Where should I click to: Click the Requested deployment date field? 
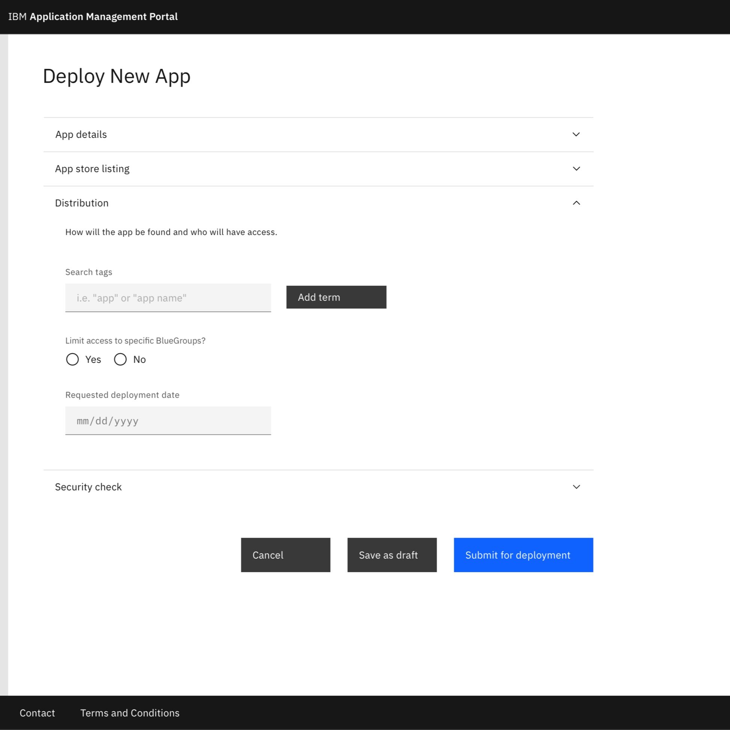coord(168,421)
